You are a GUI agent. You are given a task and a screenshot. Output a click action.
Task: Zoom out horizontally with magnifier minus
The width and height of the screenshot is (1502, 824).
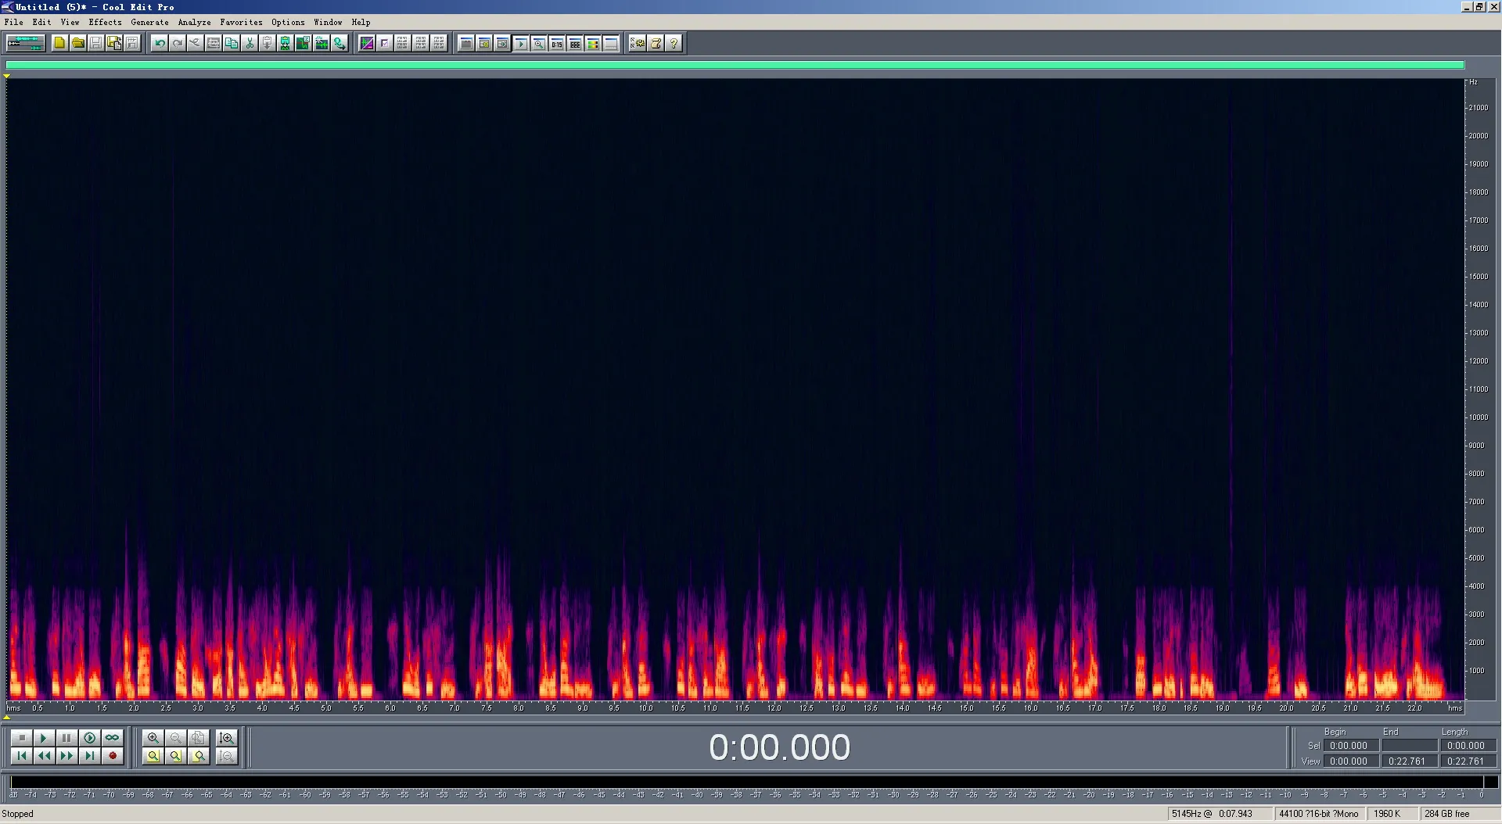(176, 738)
